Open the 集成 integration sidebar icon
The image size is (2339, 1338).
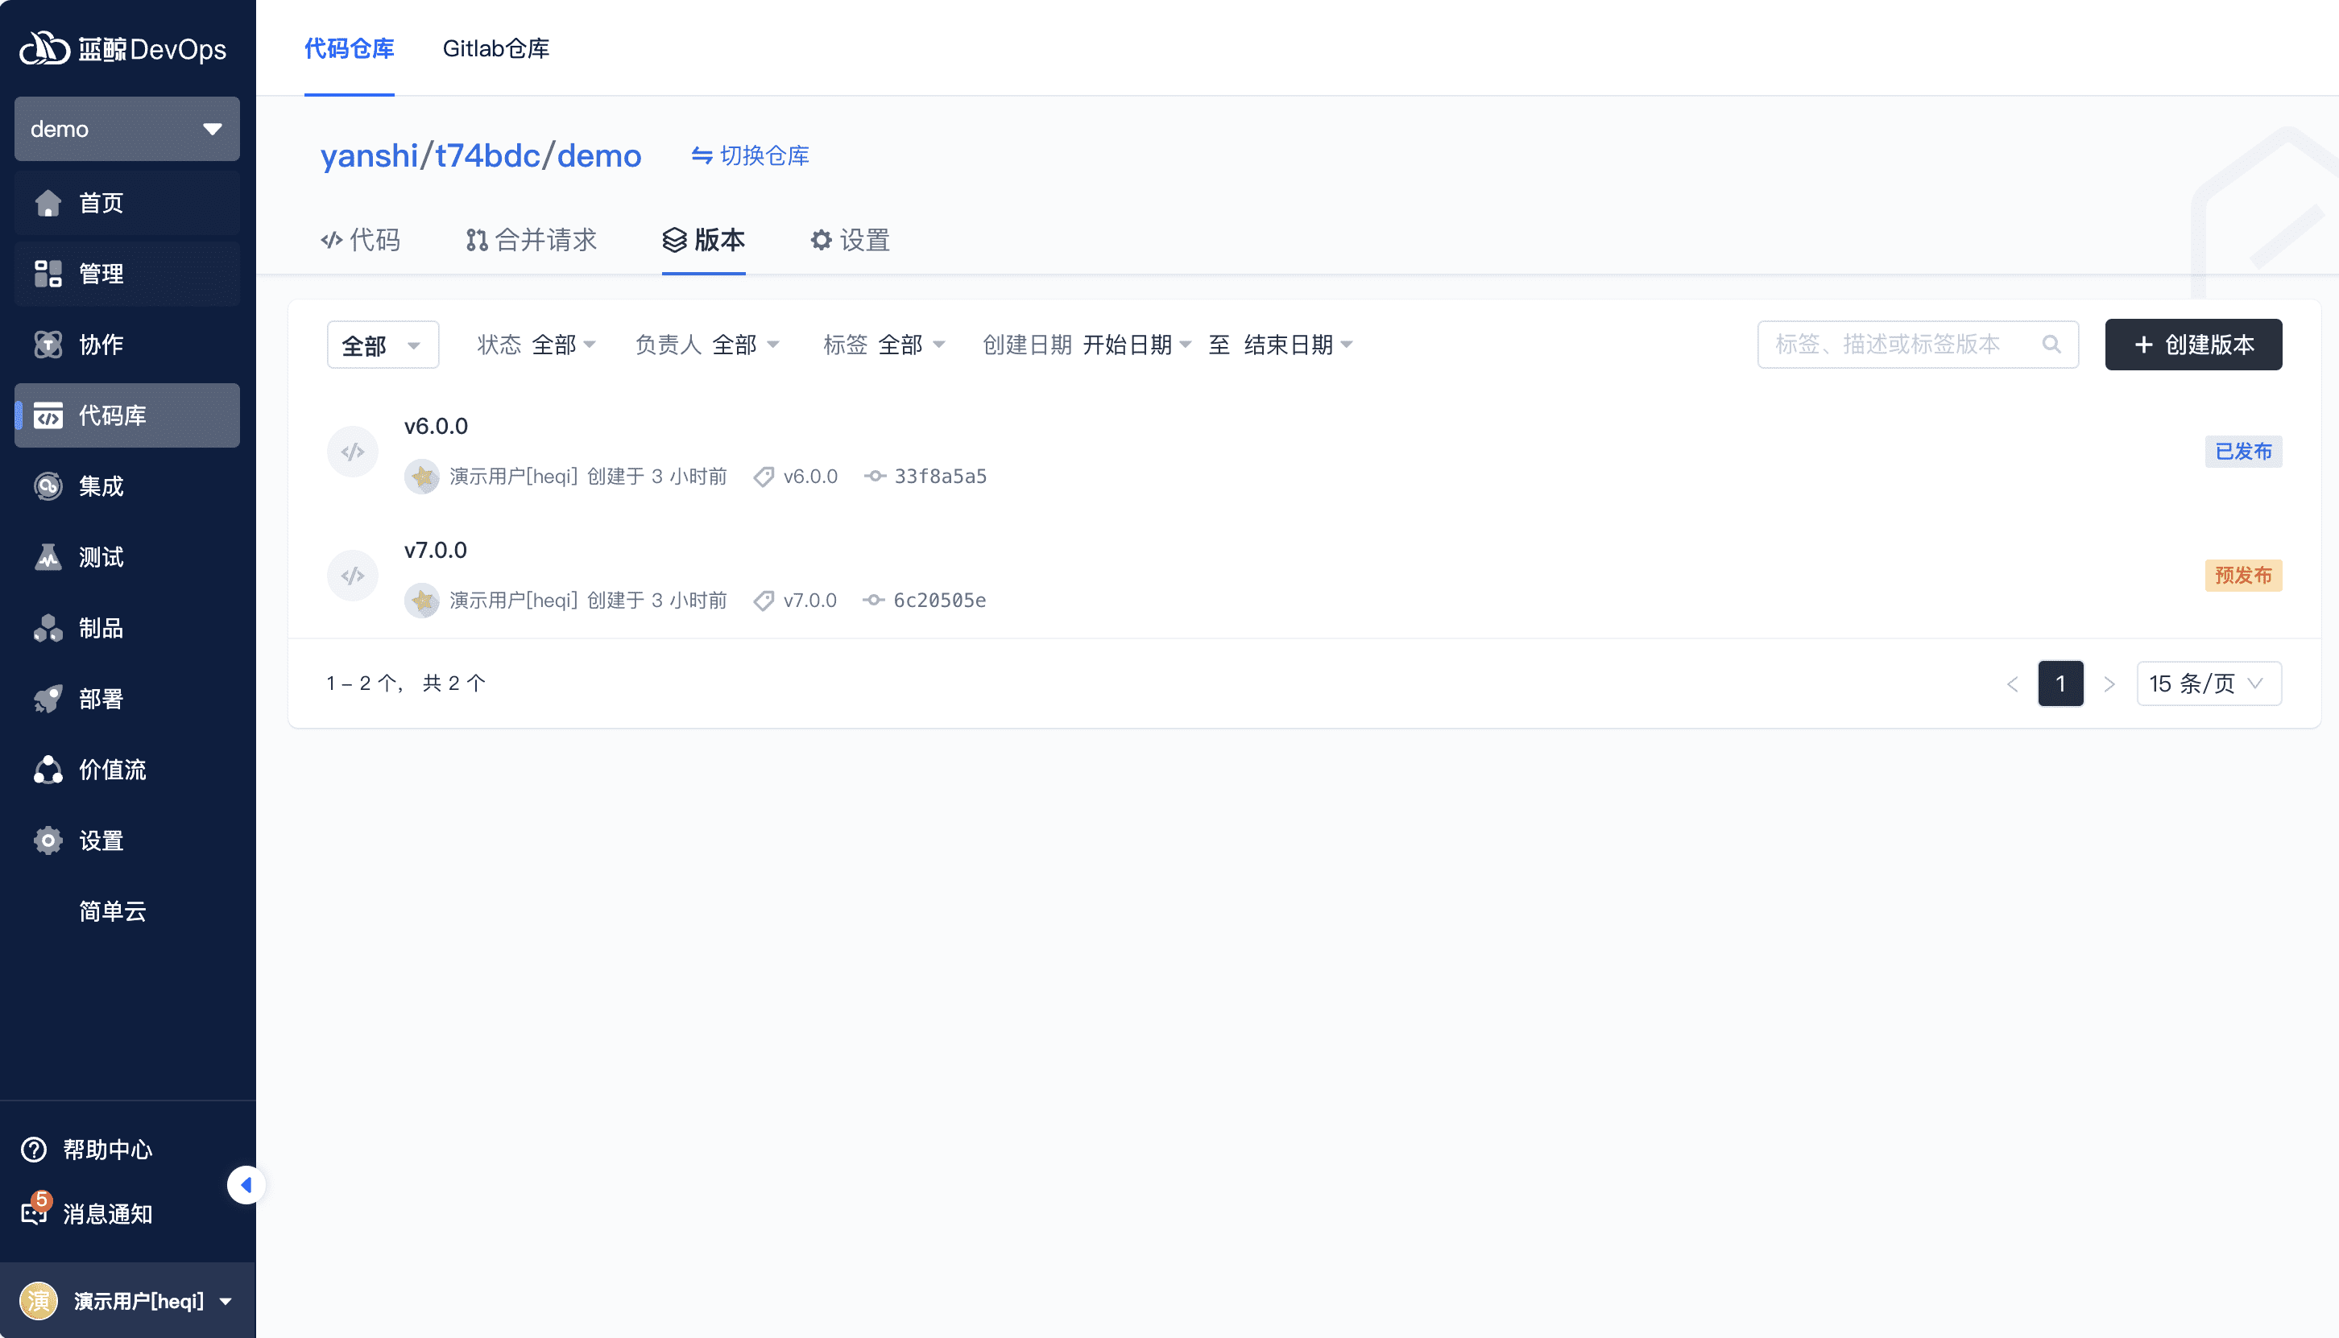(48, 485)
